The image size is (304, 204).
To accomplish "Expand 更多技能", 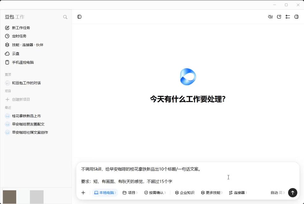I will point(211,193).
